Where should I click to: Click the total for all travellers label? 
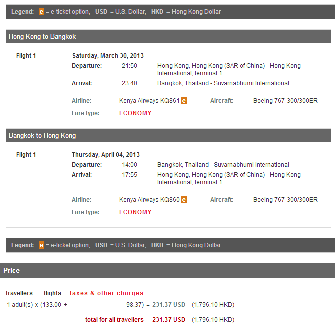pyautogui.click(x=114, y=320)
